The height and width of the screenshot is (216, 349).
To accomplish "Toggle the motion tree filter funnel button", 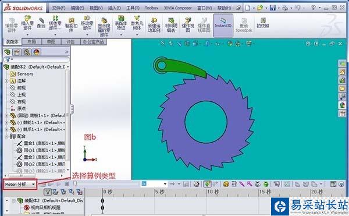I will [48, 192].
